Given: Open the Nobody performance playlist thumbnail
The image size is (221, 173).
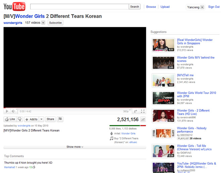Looking at the screenshot, I should click(163, 133).
